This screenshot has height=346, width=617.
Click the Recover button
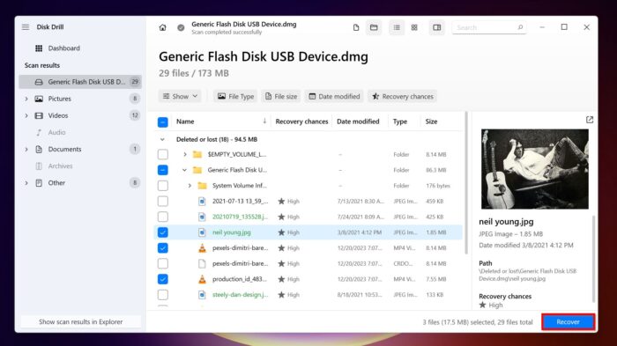(568, 322)
